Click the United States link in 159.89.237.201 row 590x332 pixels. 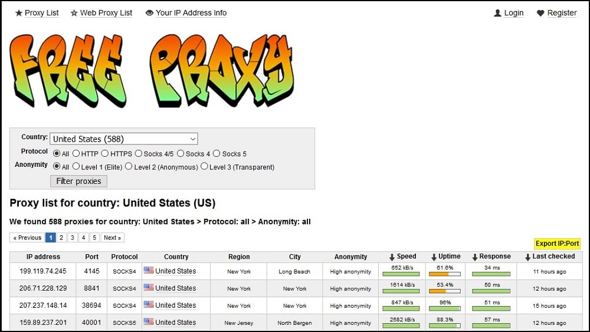175,323
